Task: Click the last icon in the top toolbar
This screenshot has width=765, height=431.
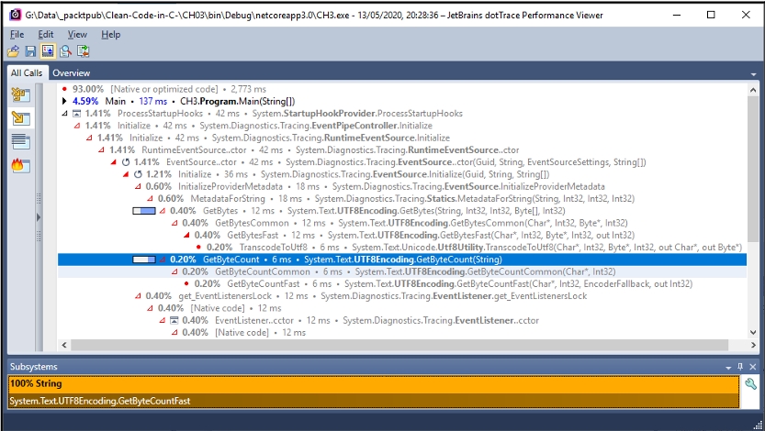Action: (x=82, y=51)
